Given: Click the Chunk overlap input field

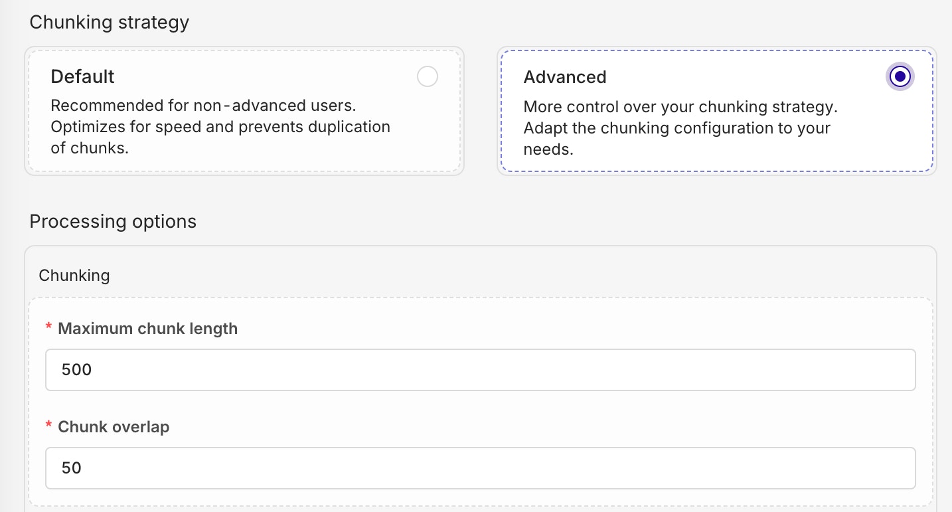Looking at the screenshot, I should (479, 468).
